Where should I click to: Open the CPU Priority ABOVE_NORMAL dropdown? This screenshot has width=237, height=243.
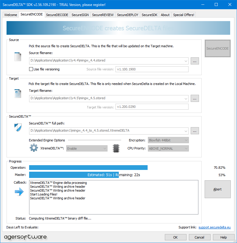point(168,149)
